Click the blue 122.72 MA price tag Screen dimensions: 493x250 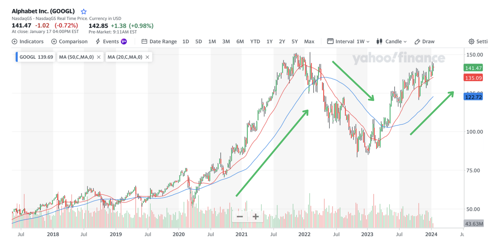pyautogui.click(x=473, y=97)
